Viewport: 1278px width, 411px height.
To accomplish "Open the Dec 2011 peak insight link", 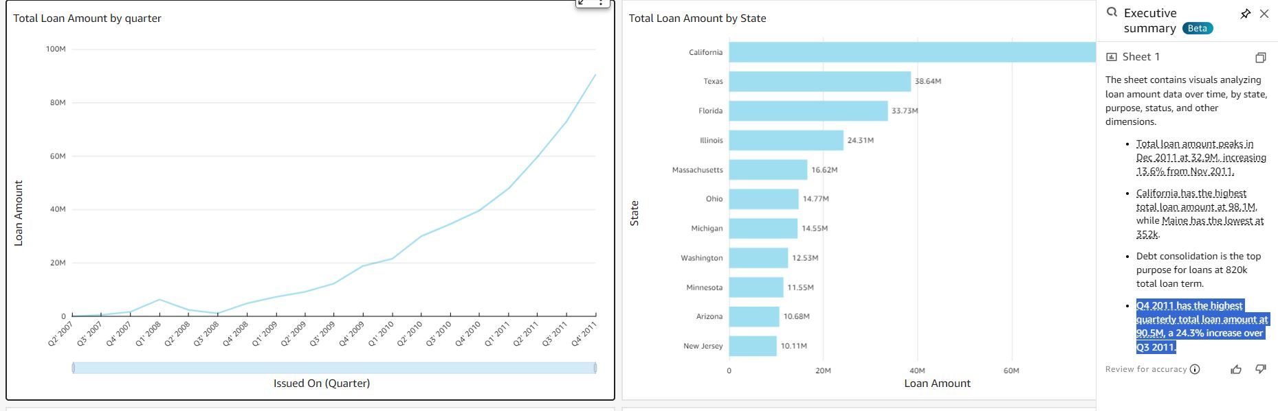I will point(1201,158).
